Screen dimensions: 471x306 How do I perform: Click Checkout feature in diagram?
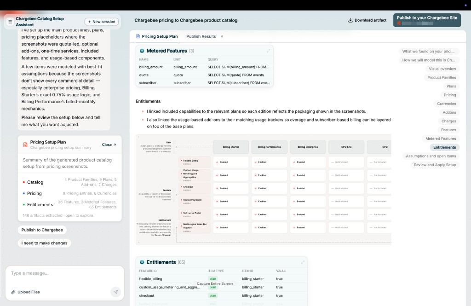click(x=195, y=188)
